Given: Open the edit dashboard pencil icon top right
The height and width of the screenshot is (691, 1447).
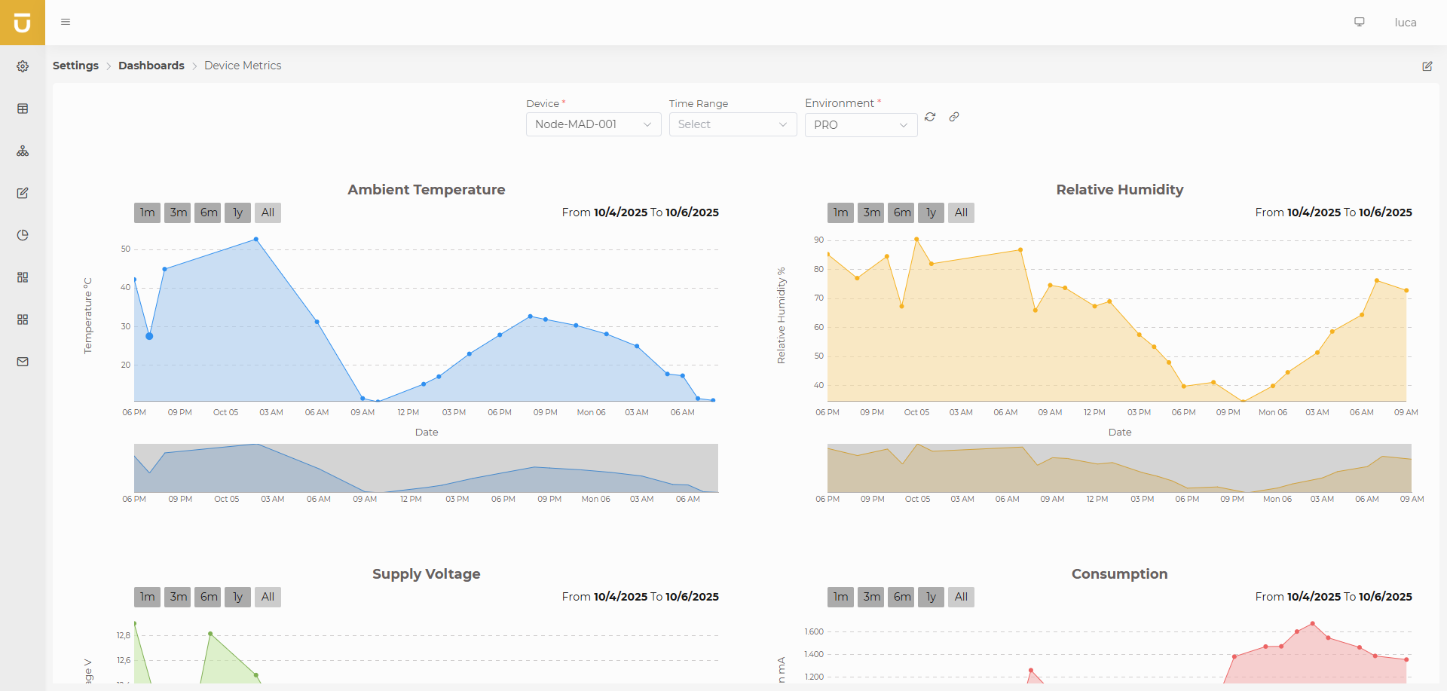Looking at the screenshot, I should tap(1427, 66).
